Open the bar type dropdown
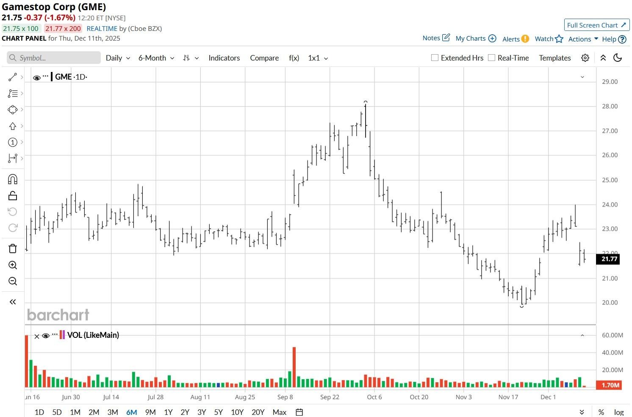Image resolution: width=632 pixels, height=417 pixels. click(191, 58)
